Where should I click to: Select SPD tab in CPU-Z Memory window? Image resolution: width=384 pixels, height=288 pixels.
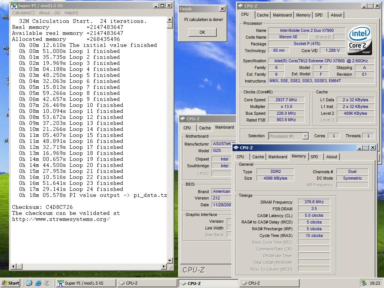point(314,157)
